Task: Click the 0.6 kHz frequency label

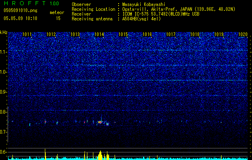Action: (x=3, y=152)
